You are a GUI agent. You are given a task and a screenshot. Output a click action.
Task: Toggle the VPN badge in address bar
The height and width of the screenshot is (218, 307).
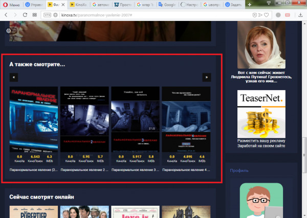(47, 15)
